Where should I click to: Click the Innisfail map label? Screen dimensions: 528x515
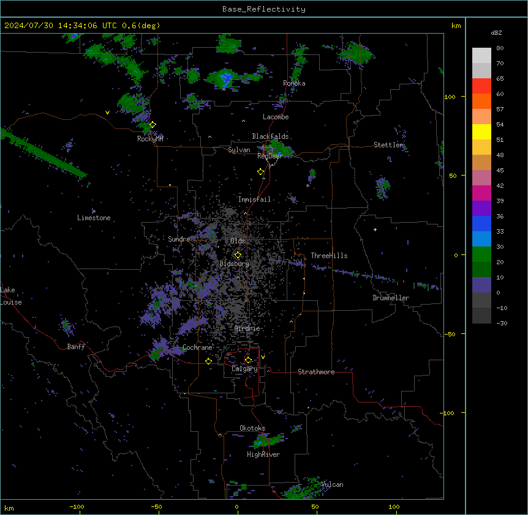pyautogui.click(x=254, y=199)
